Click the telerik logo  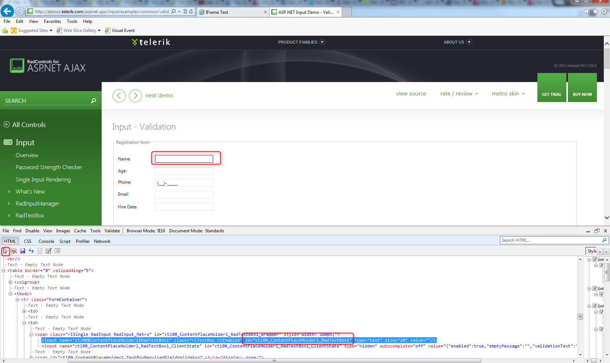[151, 42]
